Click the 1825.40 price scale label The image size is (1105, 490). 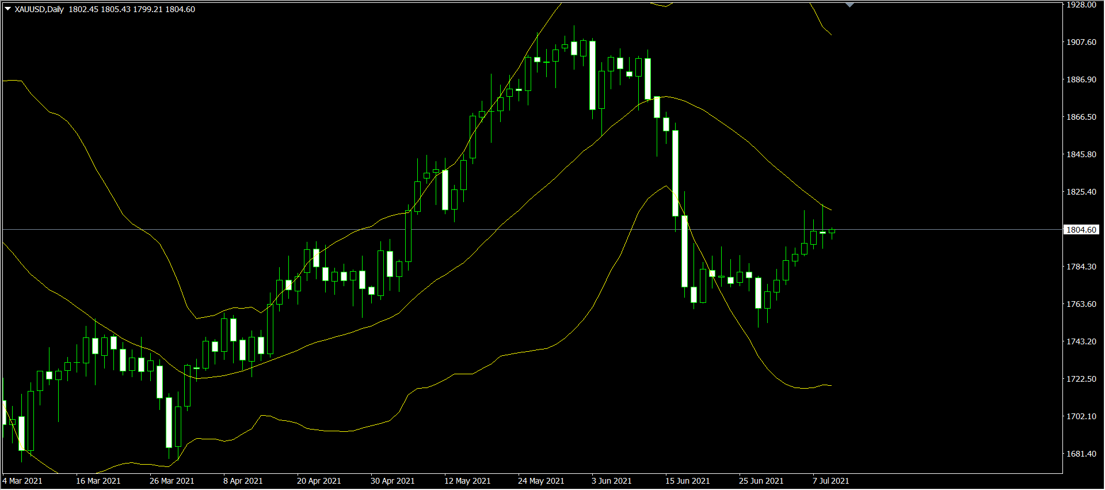point(1081,192)
